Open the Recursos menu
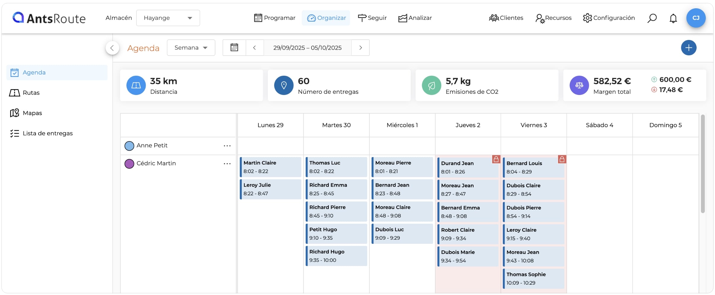The image size is (715, 295). (x=554, y=18)
